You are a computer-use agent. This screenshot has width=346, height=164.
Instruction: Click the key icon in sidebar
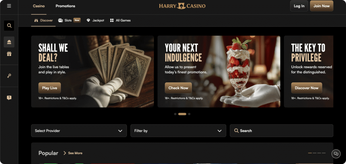click(x=9, y=76)
